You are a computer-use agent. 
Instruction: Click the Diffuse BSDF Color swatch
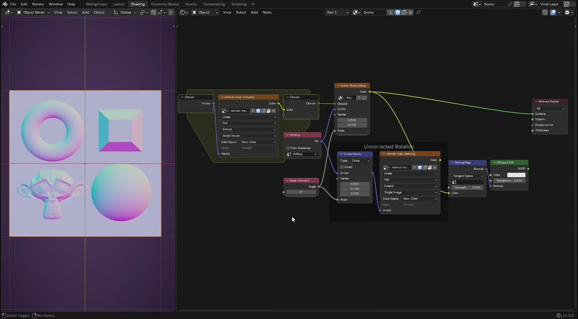pyautogui.click(x=516, y=175)
